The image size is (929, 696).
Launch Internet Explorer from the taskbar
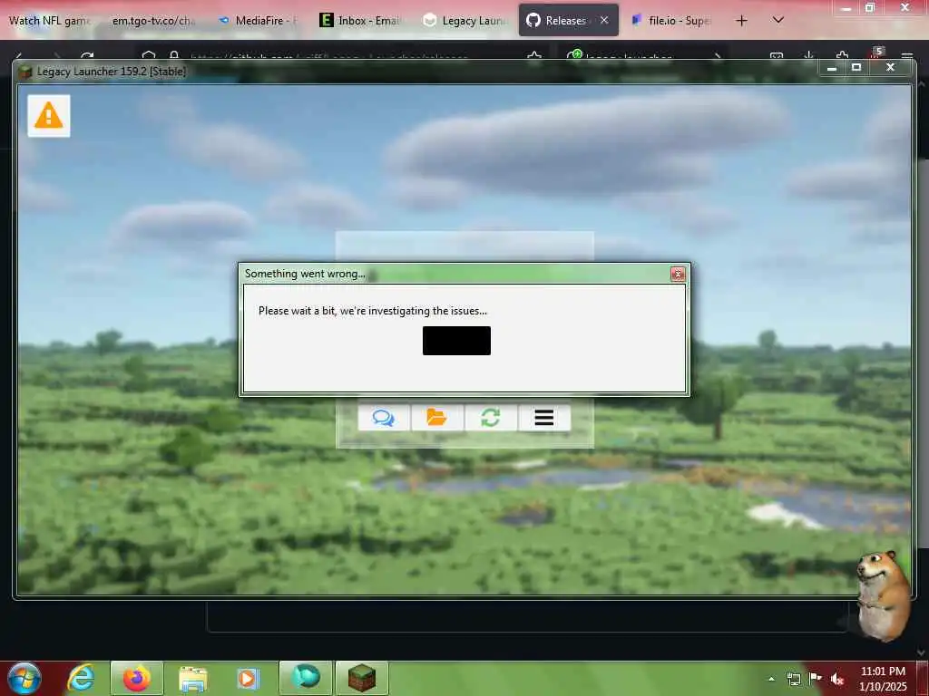(x=81, y=678)
